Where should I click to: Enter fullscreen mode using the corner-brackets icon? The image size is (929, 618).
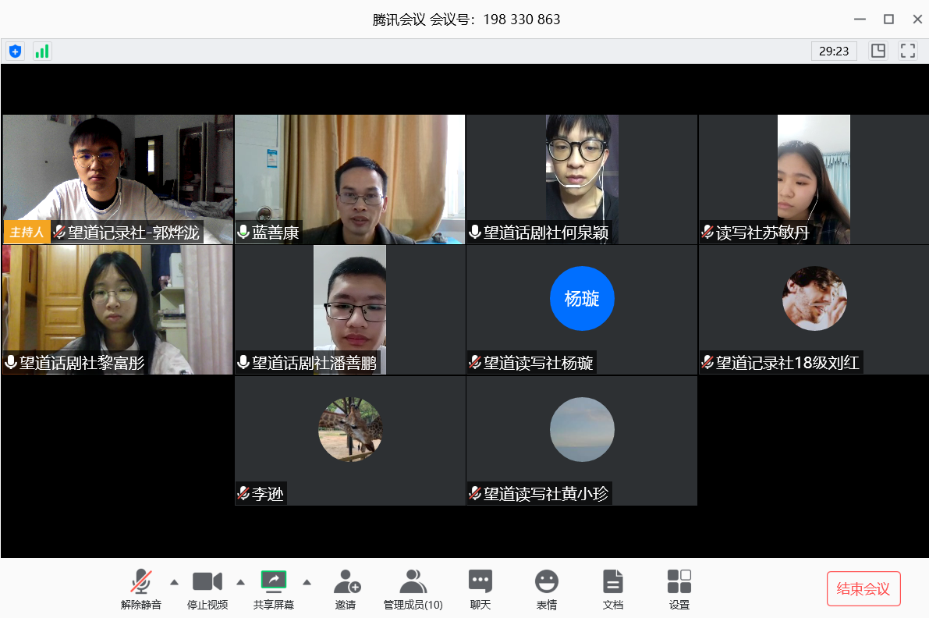(908, 51)
